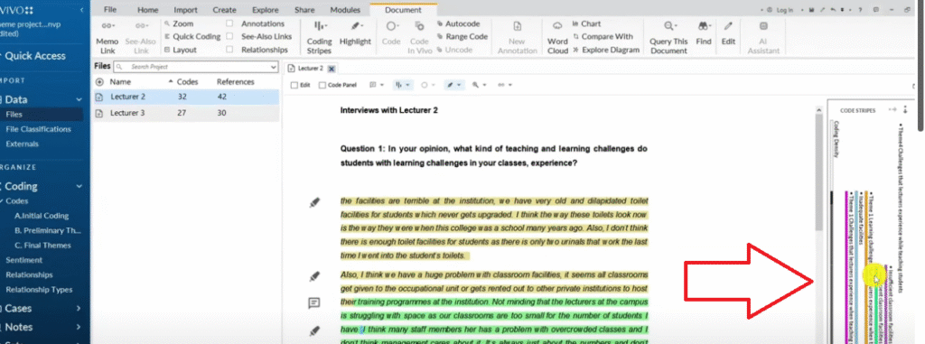Screen dimensions: 925x344
Task: Open Explore Diagram
Action: click(606, 51)
